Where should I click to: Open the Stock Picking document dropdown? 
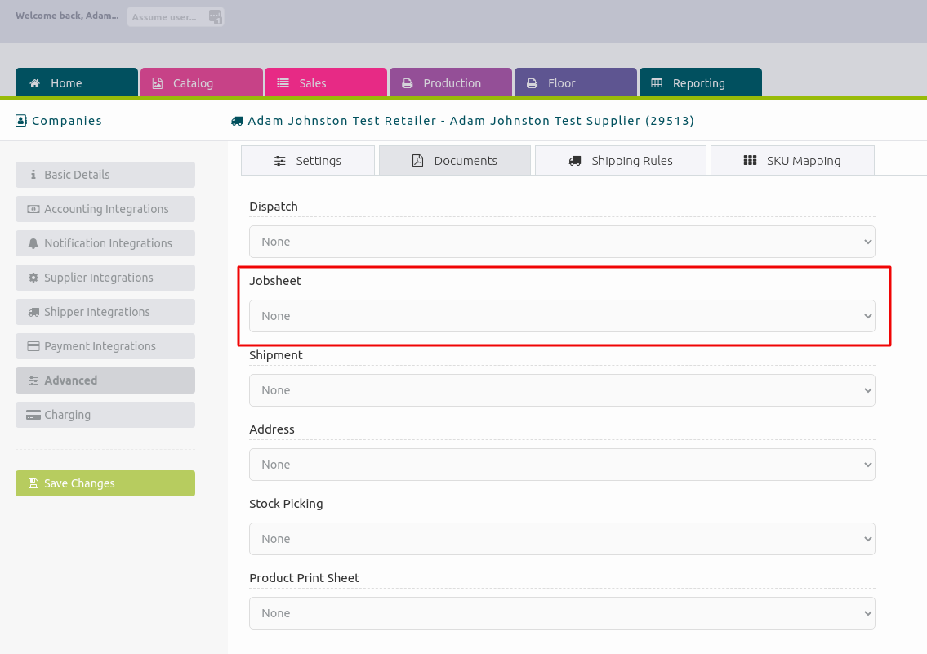coord(562,539)
